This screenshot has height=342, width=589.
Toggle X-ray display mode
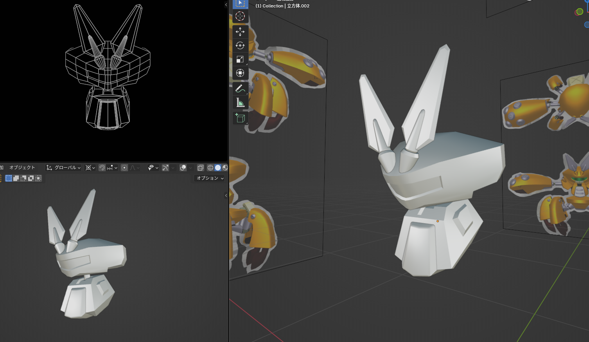200,168
